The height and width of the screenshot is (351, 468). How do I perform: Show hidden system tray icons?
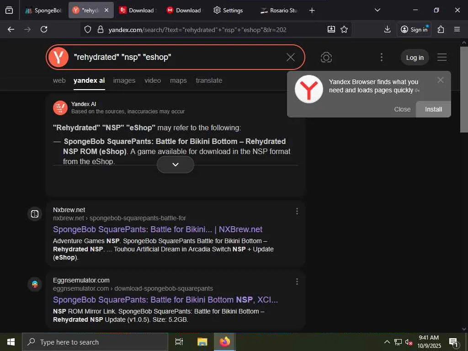pyautogui.click(x=387, y=342)
